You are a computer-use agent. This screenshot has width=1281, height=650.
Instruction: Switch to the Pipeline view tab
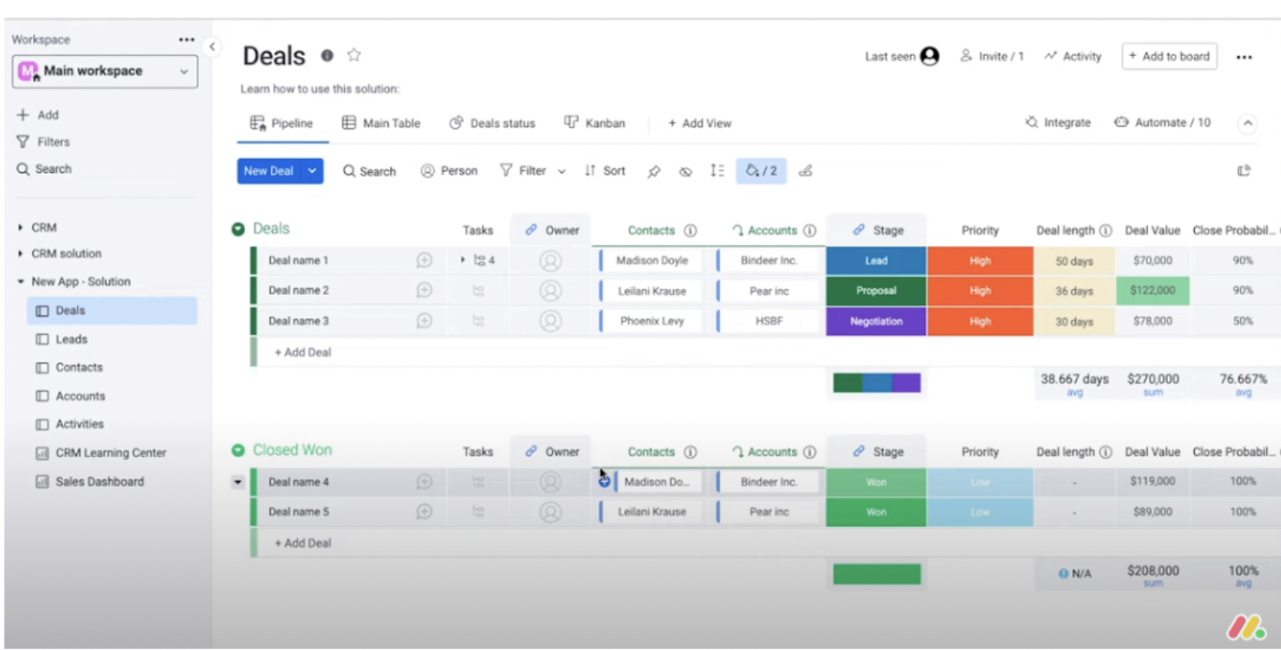pos(282,123)
